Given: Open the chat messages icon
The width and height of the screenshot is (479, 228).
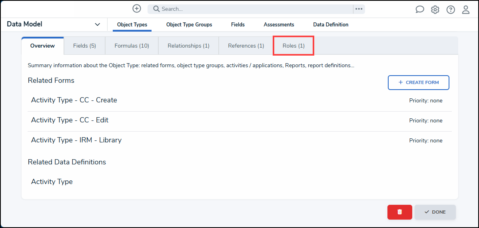Looking at the screenshot, I should point(419,10).
